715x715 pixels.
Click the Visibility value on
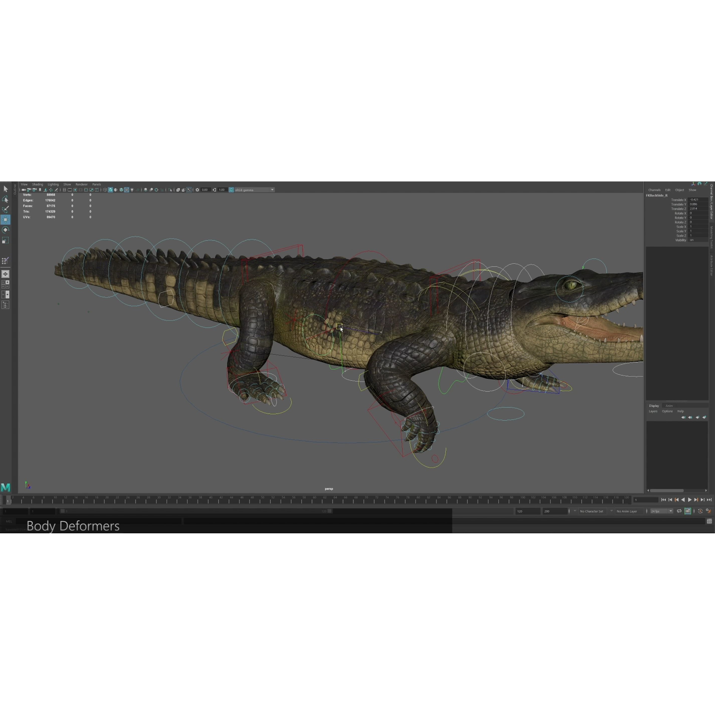[x=698, y=240]
